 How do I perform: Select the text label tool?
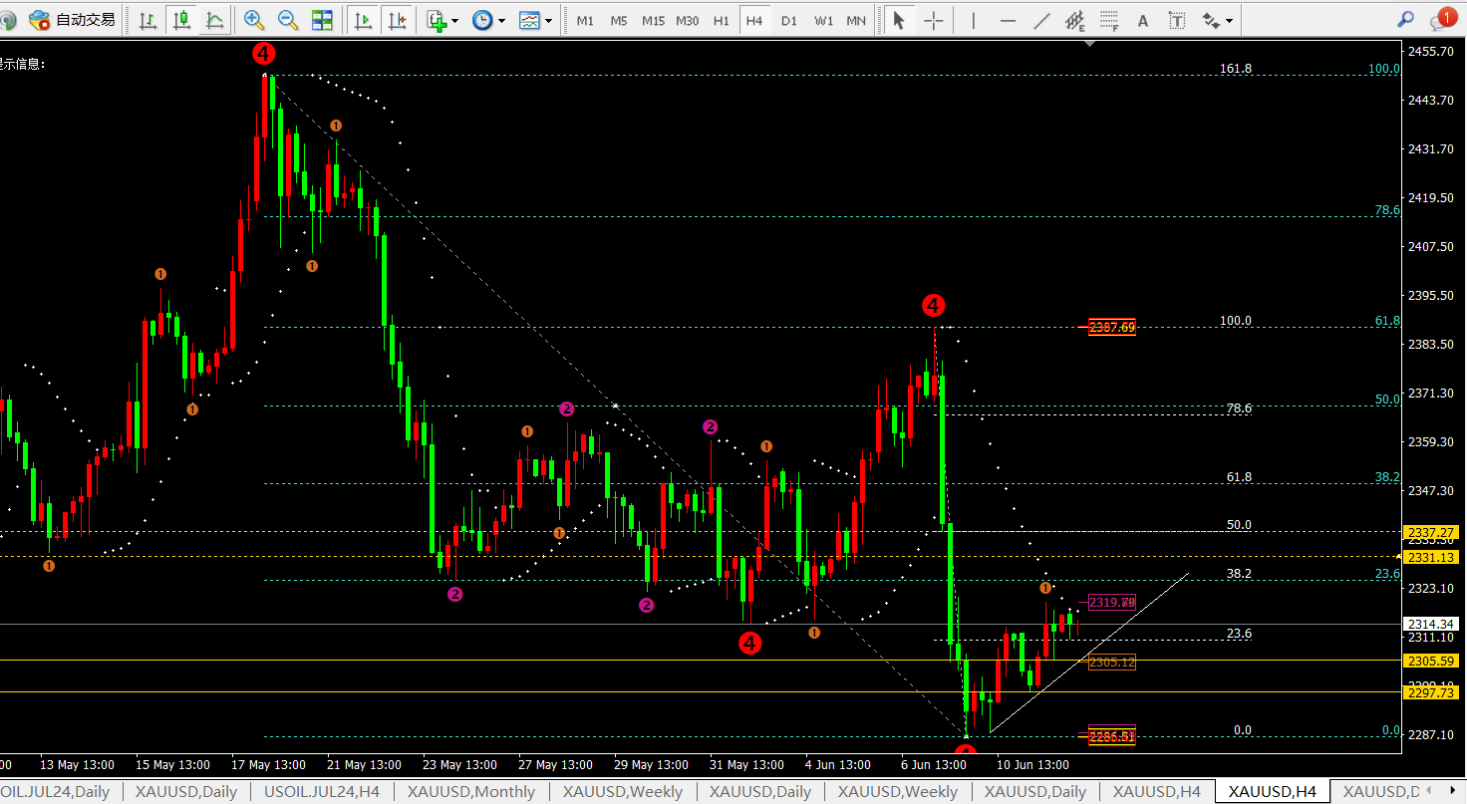[x=1177, y=20]
